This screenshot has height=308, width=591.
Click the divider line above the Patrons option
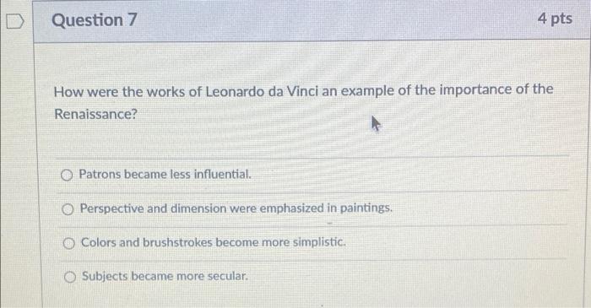[312, 157]
